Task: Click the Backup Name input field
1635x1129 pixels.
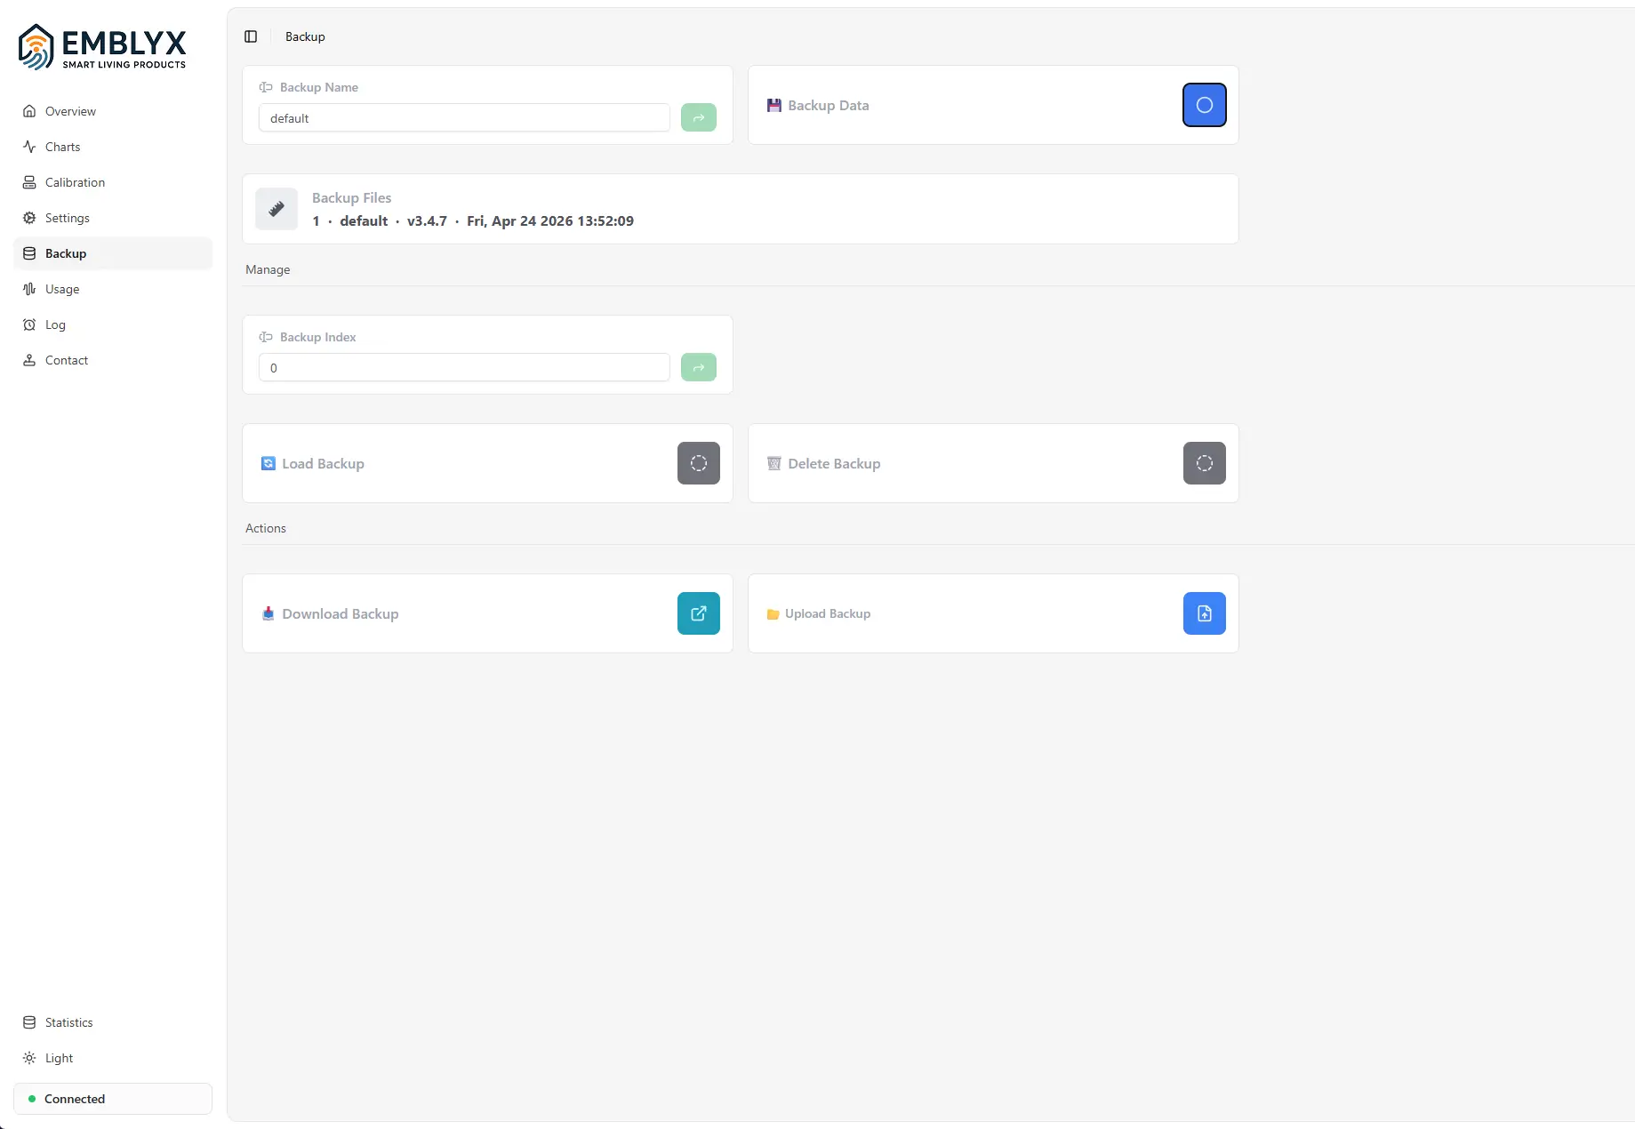Action: pyautogui.click(x=464, y=118)
